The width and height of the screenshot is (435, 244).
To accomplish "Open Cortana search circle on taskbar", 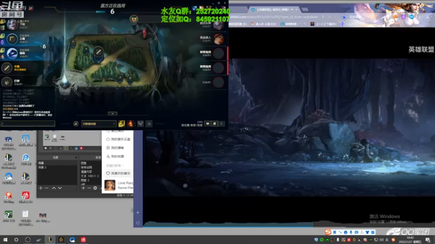I will pos(16,240).
